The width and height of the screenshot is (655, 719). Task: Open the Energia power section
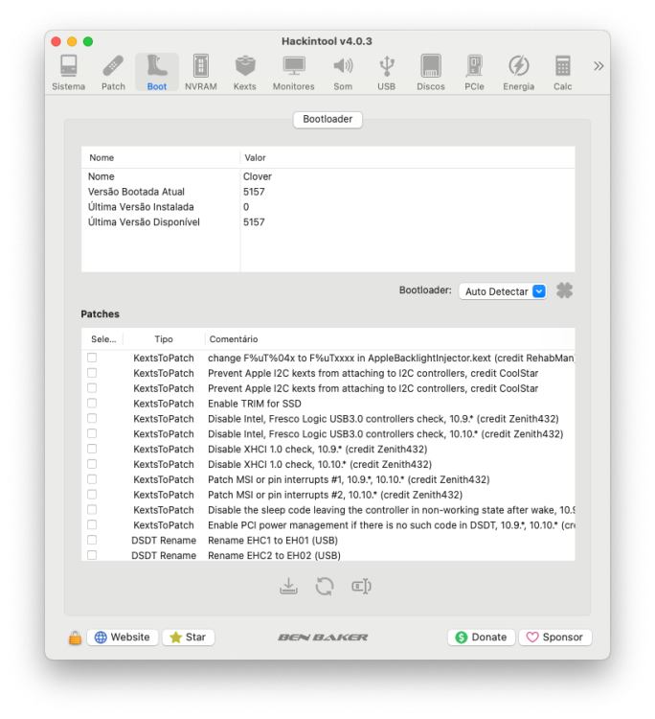pos(518,73)
